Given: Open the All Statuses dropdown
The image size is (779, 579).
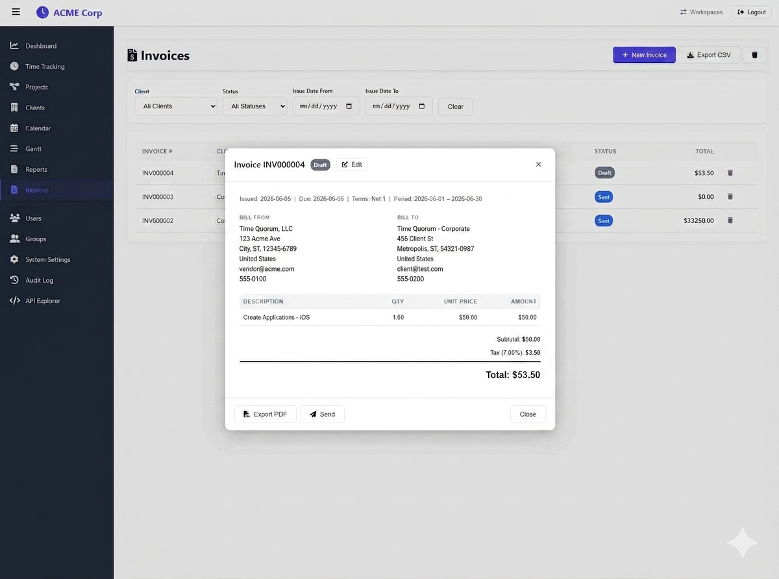Looking at the screenshot, I should (254, 106).
